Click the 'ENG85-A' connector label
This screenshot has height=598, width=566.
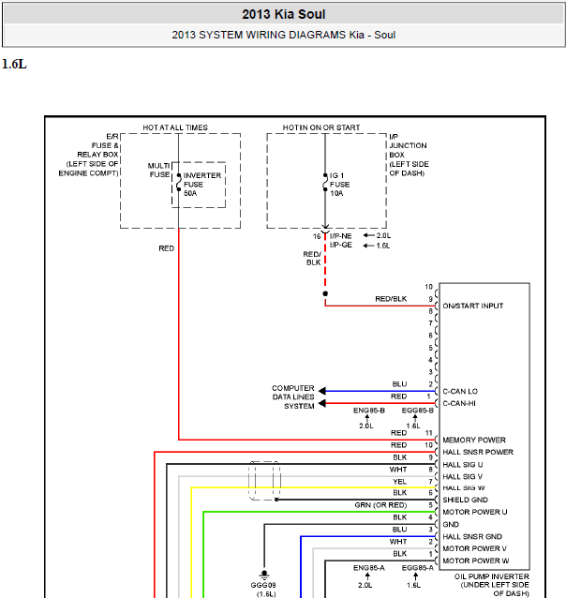click(x=369, y=568)
